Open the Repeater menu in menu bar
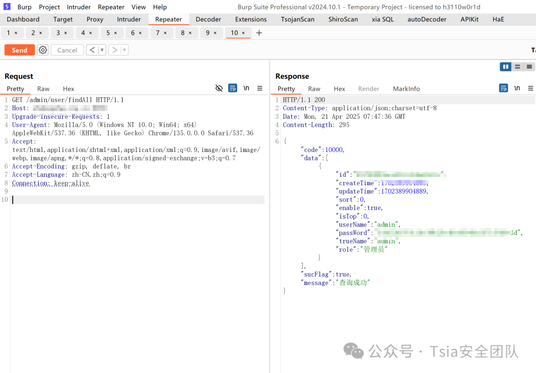The width and height of the screenshot is (536, 373). [111, 7]
